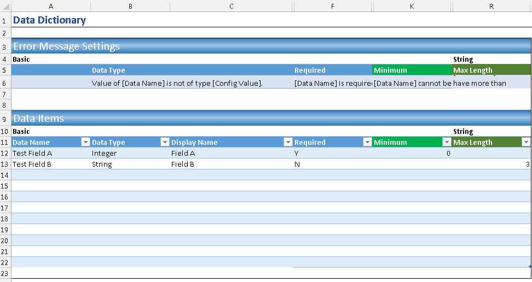Open the Max Length filter dropdown
Screen dimensions: 532x282
click(526, 142)
